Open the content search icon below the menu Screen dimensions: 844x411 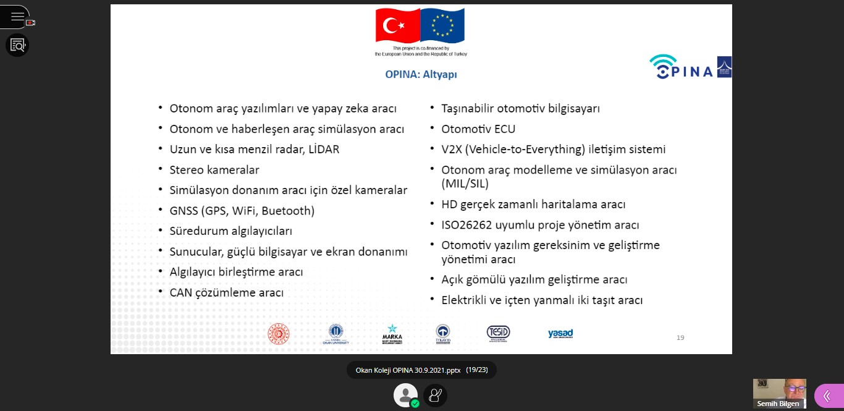tap(17, 45)
